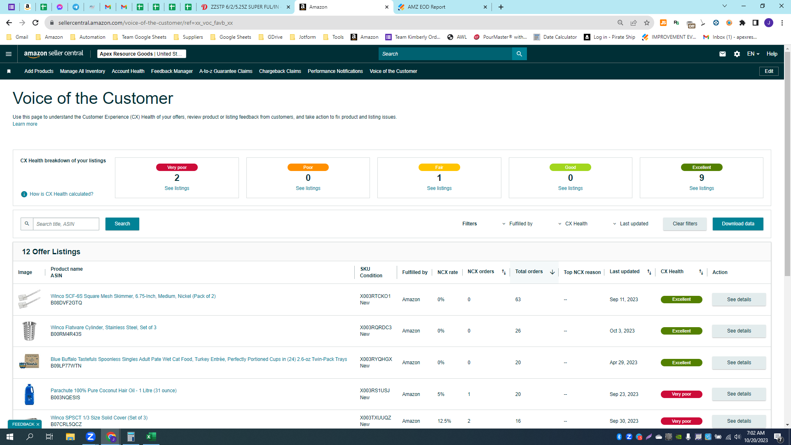This screenshot has width=791, height=445.
Task: Open Winco Flatware Cylinder product link
Action: pos(103,328)
